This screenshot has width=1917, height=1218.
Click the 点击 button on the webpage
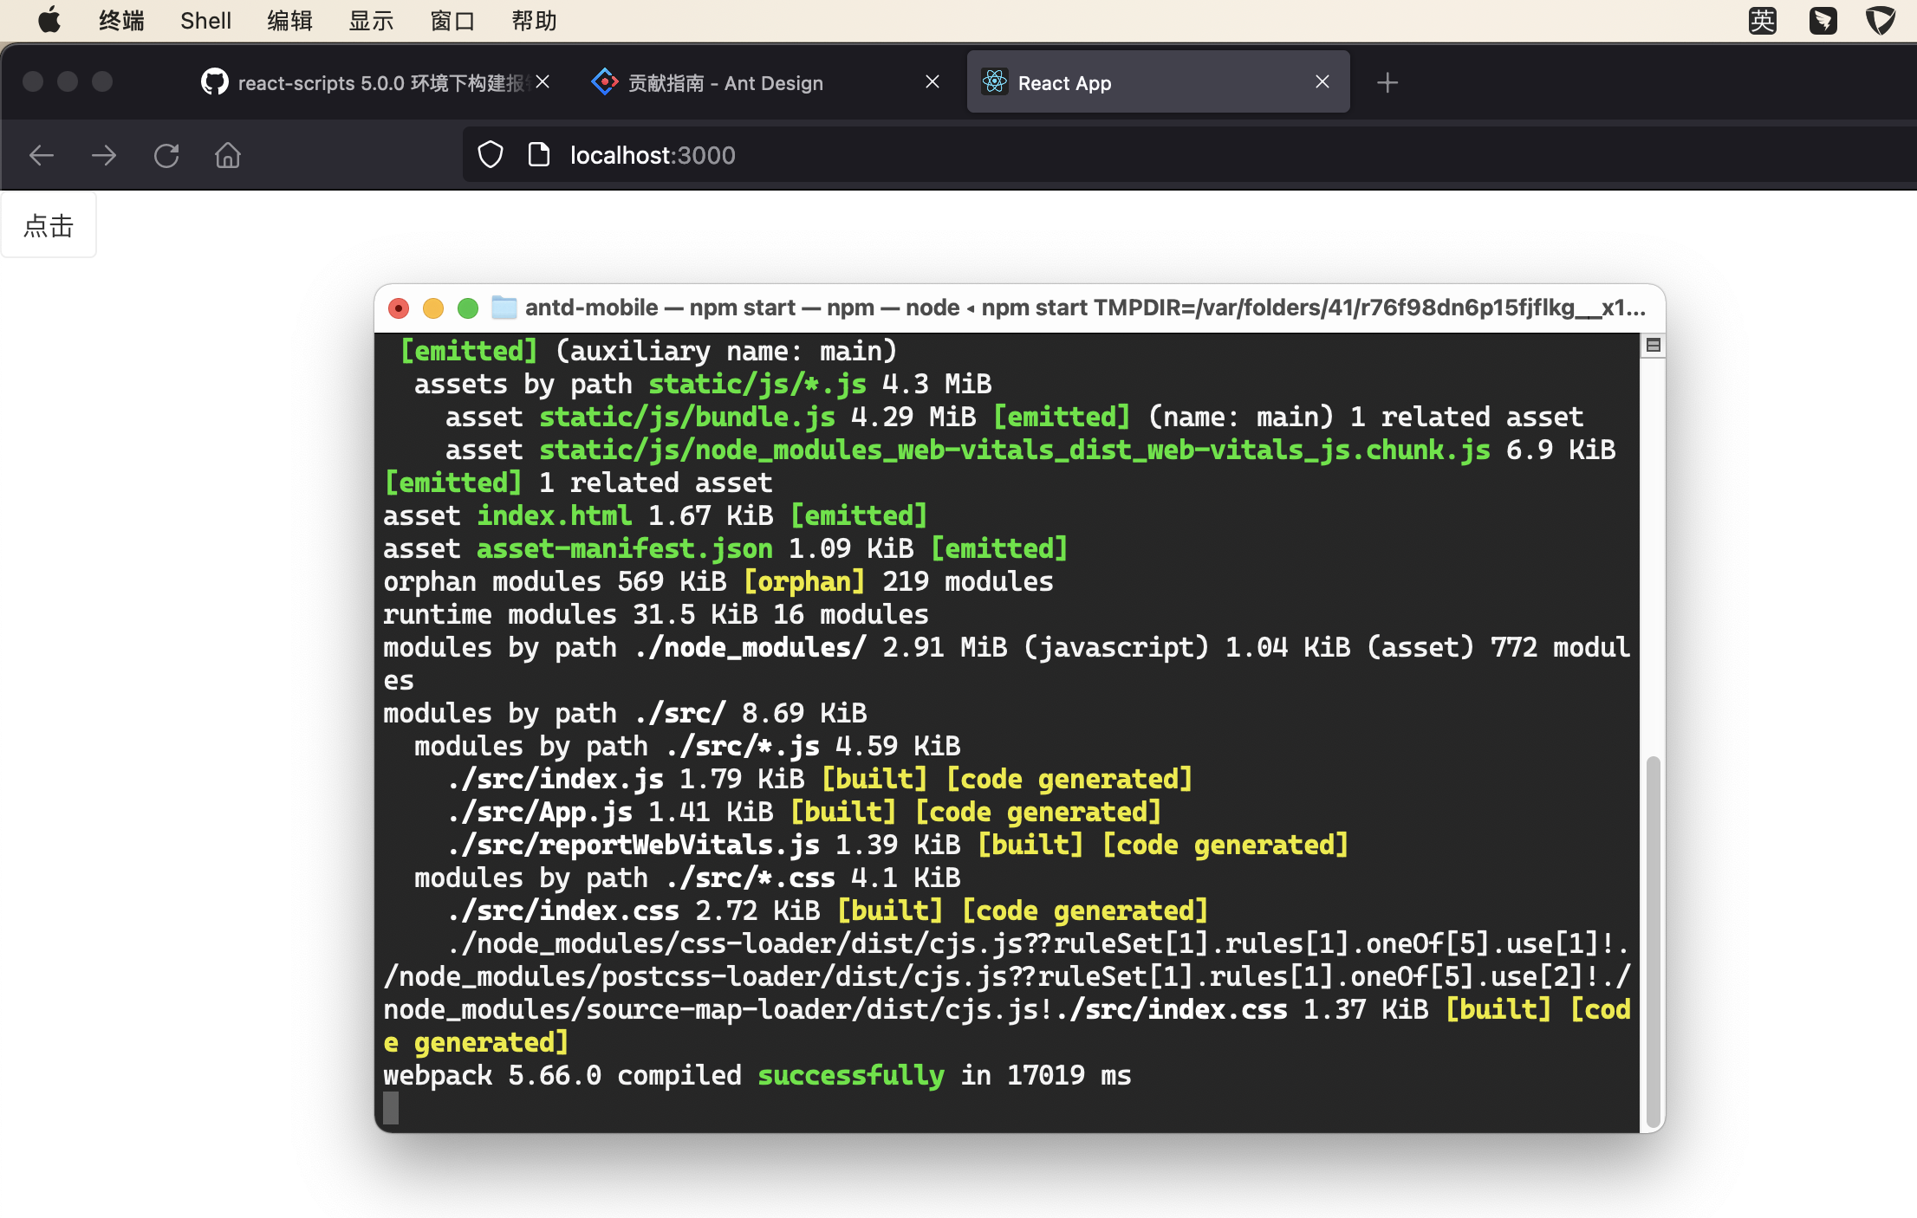pos(49,225)
